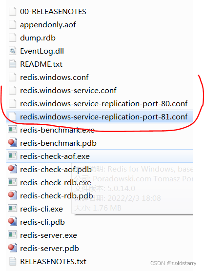
Task: Select the EventLog.dll file name
Action: pos(42,51)
